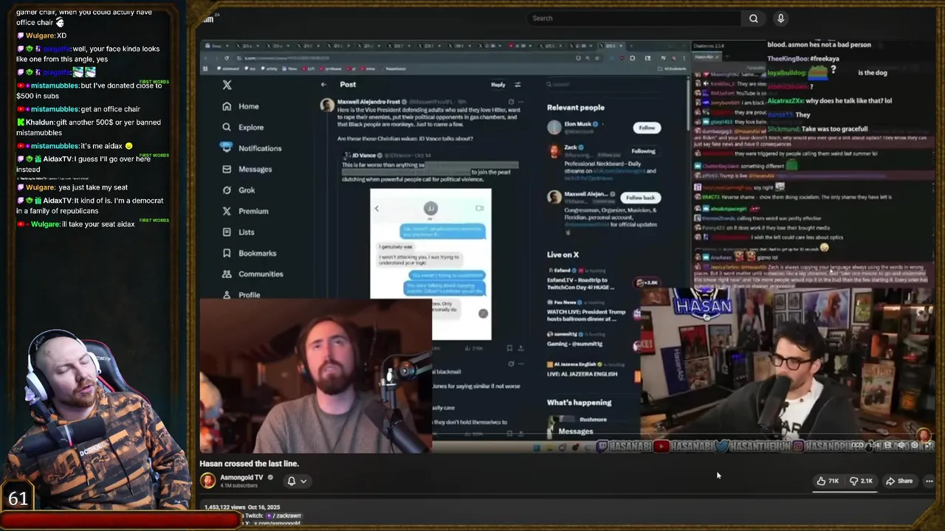The width and height of the screenshot is (945, 531).
Task: Dislike the video showing 2.1K
Action: (861, 481)
